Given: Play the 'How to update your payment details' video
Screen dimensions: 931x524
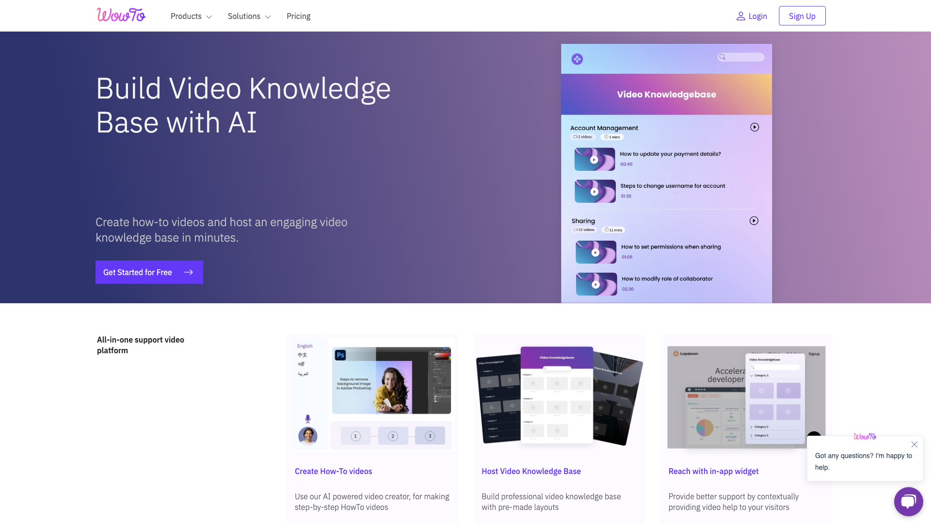Looking at the screenshot, I should pos(594,159).
